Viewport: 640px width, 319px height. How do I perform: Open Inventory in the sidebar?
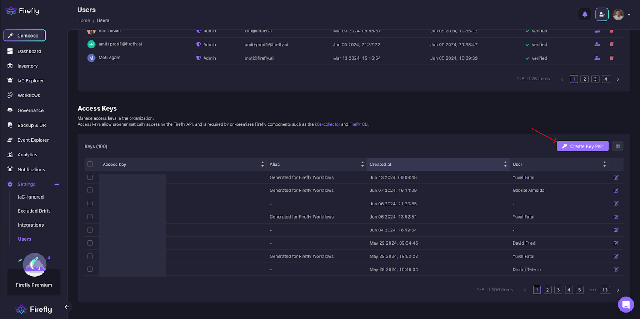(28, 66)
